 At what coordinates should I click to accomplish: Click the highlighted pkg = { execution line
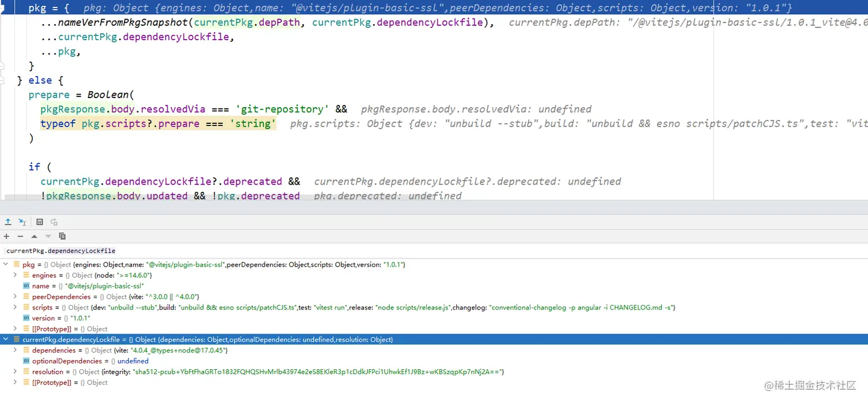tap(434, 8)
